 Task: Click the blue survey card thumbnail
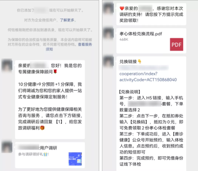[x=75, y=159]
